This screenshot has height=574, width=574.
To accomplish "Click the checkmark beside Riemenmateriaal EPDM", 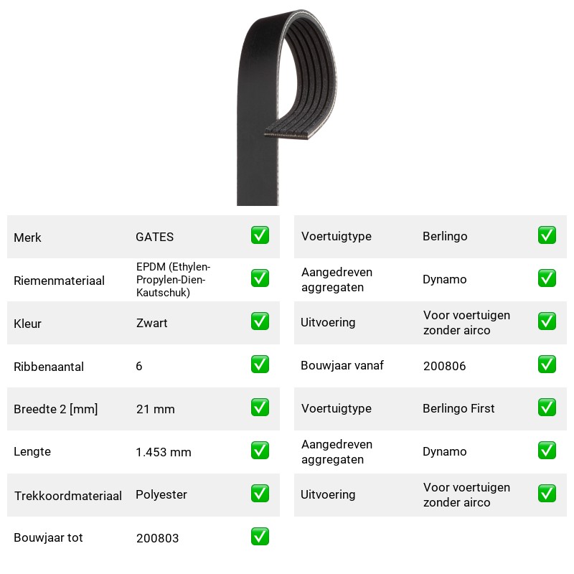I will [x=260, y=278].
